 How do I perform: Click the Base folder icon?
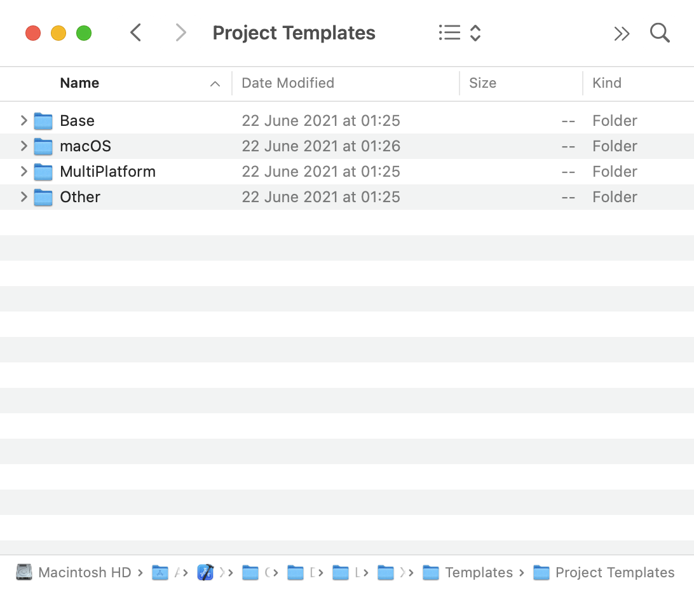[43, 121]
